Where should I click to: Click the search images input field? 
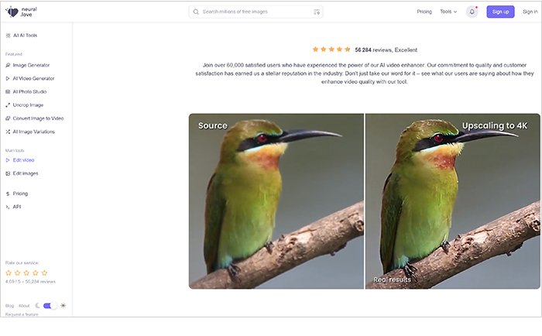[256, 12]
